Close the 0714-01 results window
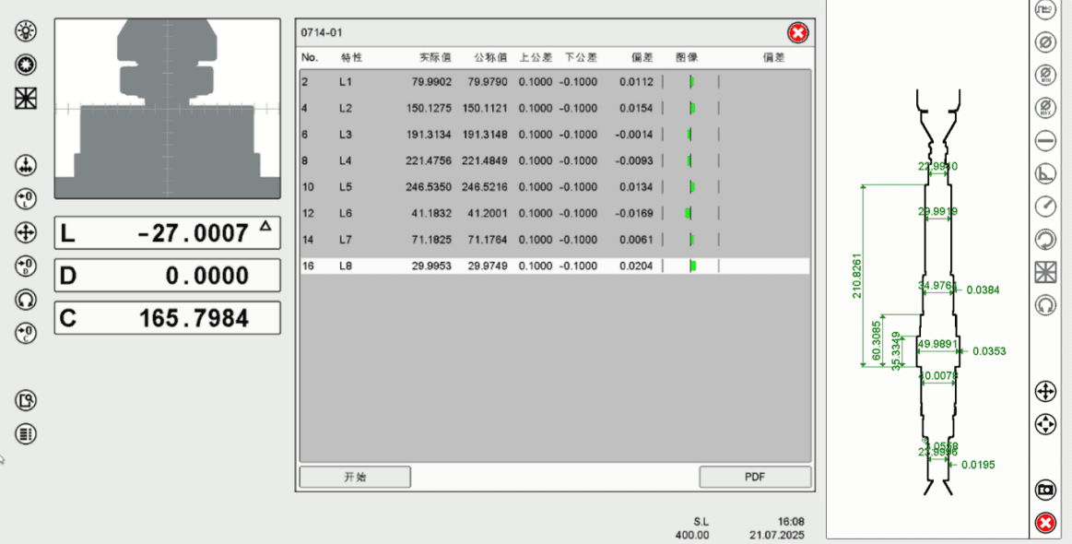Screen dimensions: 1072x544 (797, 32)
